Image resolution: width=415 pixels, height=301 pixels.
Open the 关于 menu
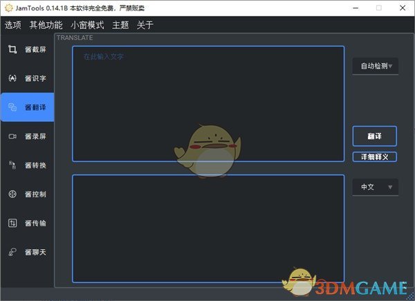pyautogui.click(x=145, y=25)
